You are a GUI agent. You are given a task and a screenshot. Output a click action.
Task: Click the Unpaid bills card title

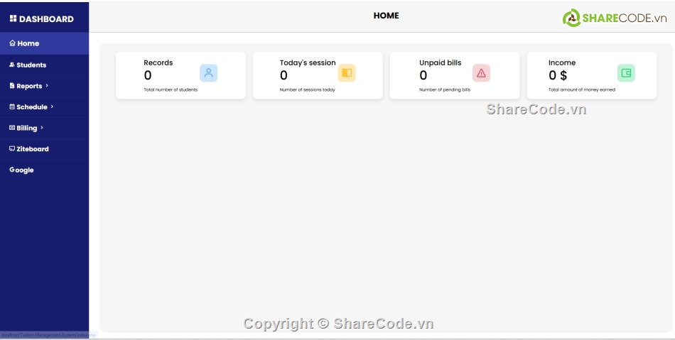tap(440, 62)
